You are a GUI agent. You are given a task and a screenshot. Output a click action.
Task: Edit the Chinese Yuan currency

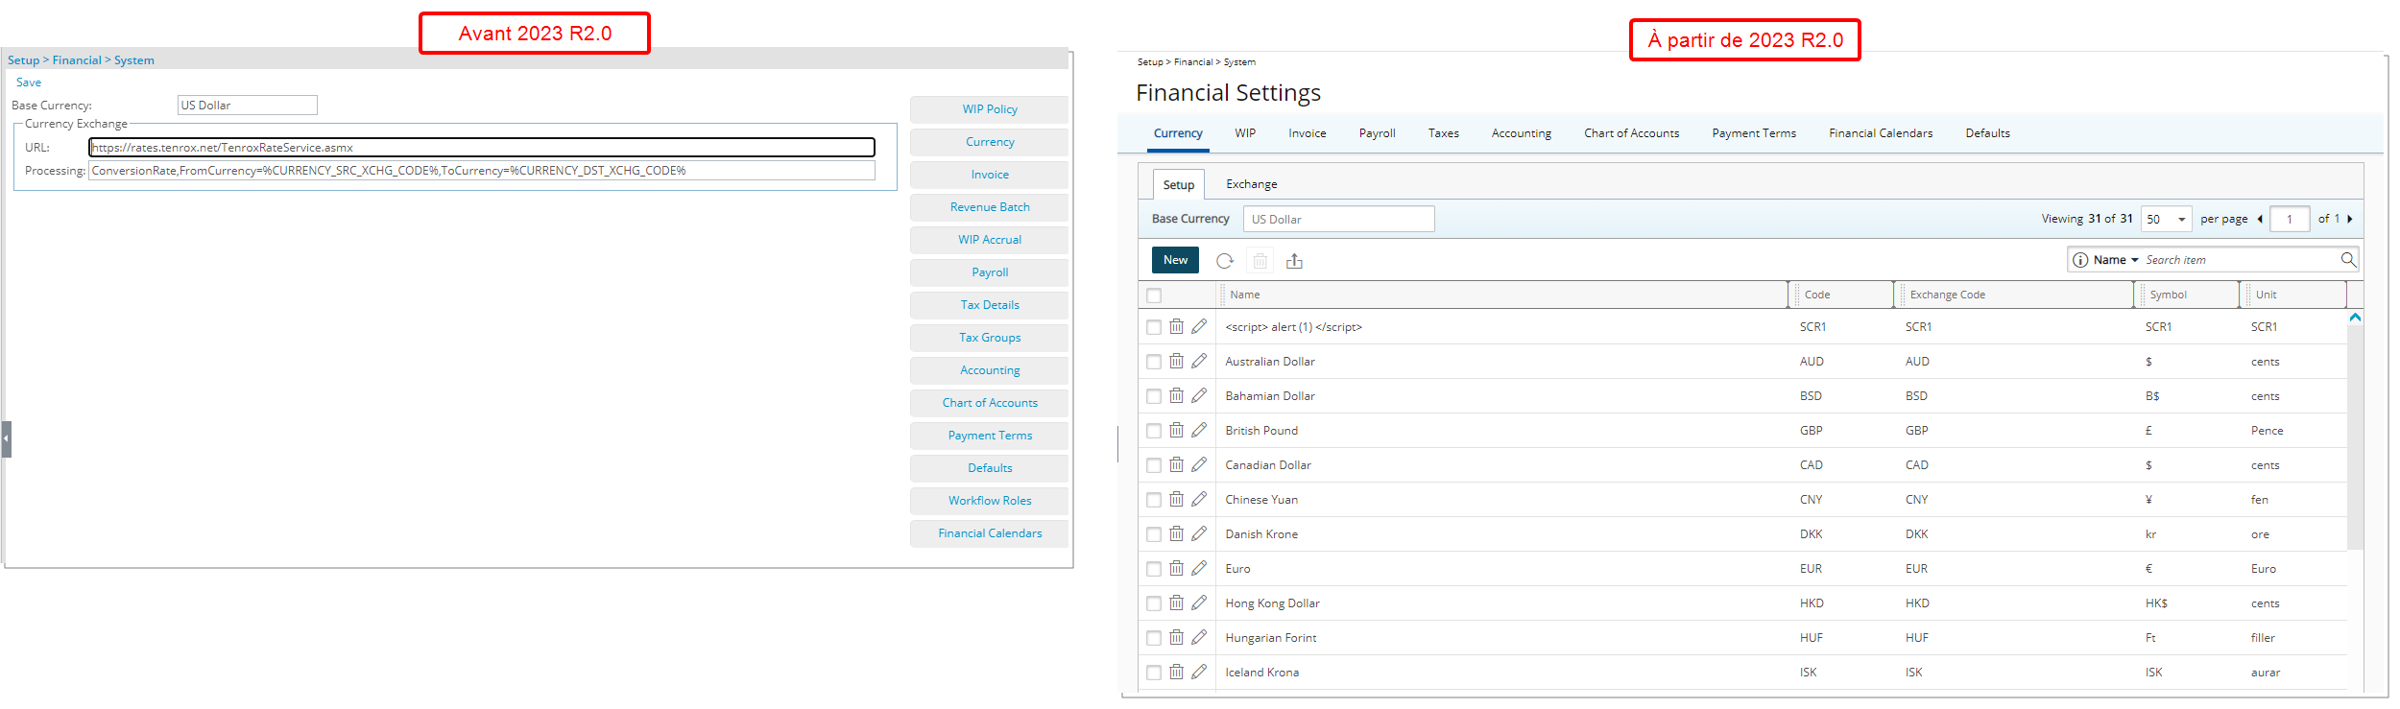pyautogui.click(x=1199, y=499)
